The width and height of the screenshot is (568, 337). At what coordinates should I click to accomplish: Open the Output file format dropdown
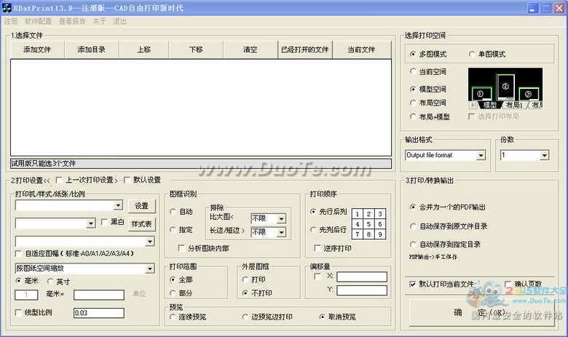point(481,155)
